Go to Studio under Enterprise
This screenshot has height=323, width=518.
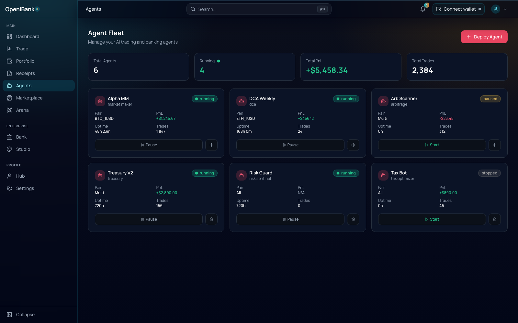click(x=23, y=149)
